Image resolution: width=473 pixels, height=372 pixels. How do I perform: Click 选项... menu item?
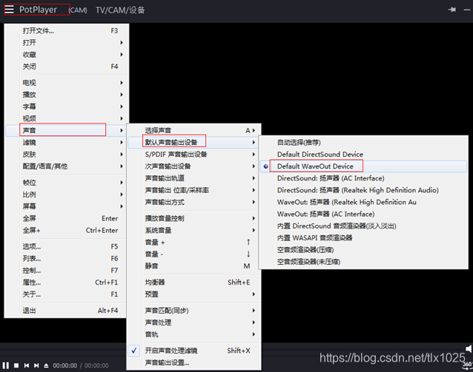(65, 246)
